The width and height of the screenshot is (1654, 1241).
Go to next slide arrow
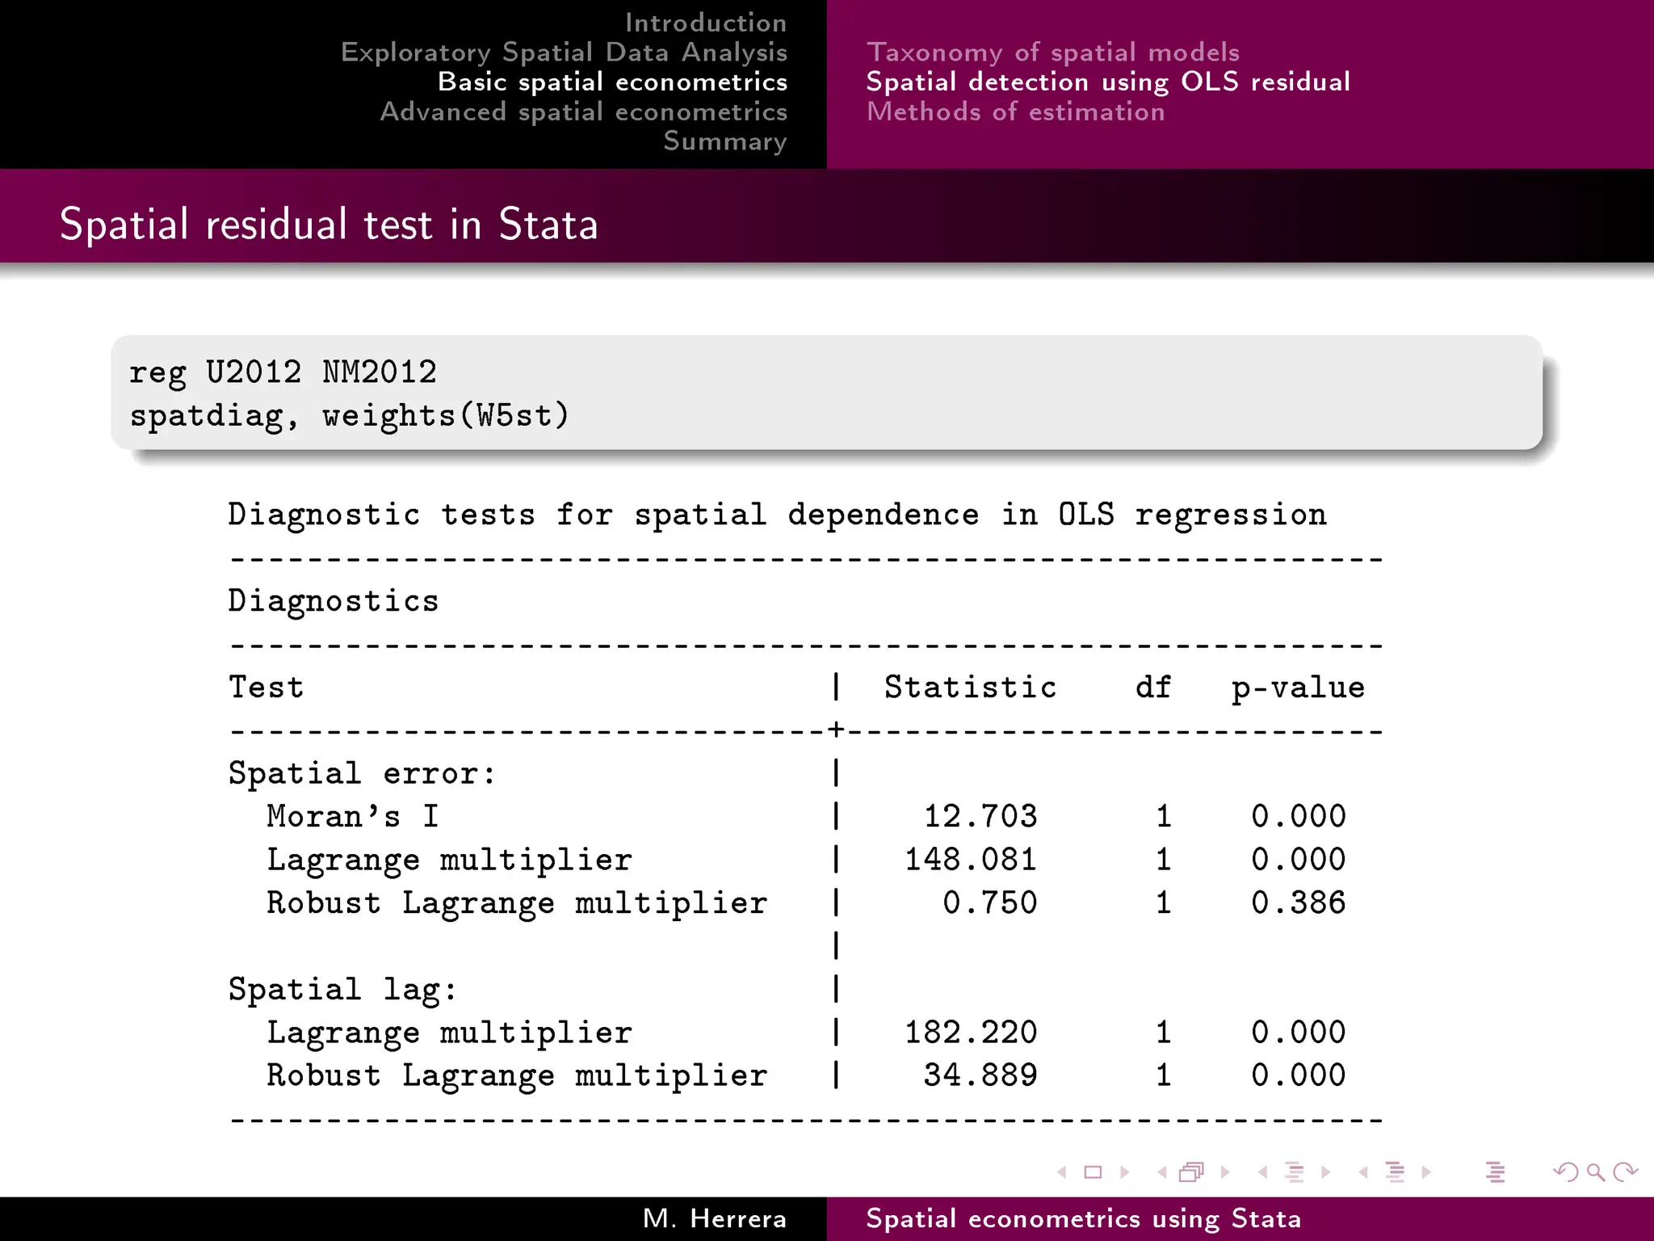1125,1172
